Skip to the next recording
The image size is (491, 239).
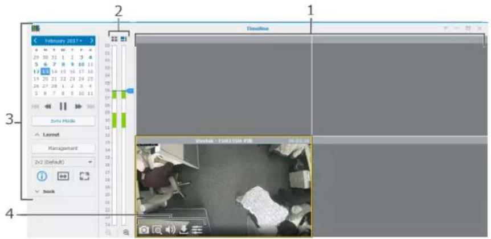[91, 106]
